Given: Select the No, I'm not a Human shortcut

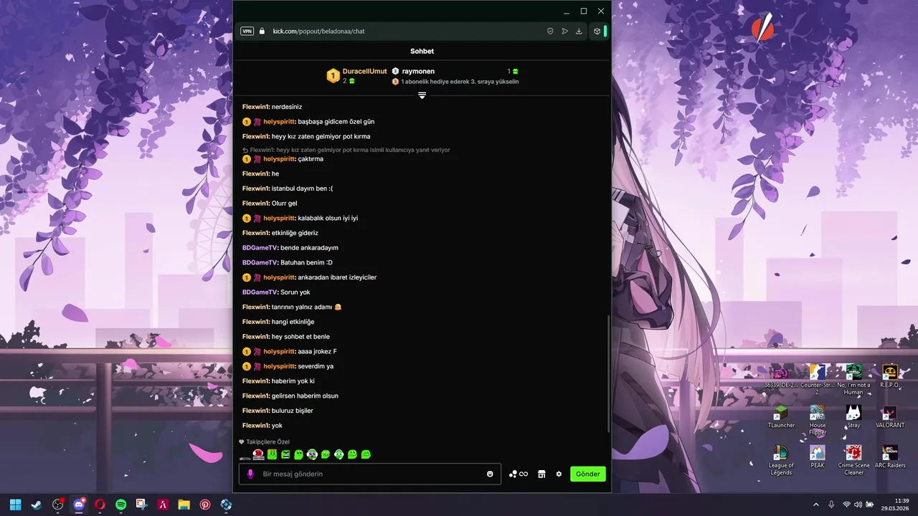Looking at the screenshot, I should [853, 380].
